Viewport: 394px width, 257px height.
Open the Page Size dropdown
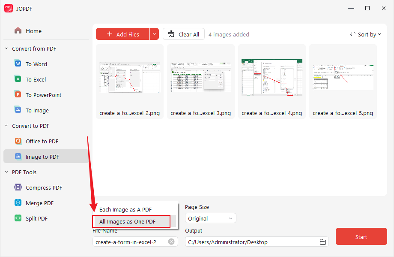click(x=210, y=218)
